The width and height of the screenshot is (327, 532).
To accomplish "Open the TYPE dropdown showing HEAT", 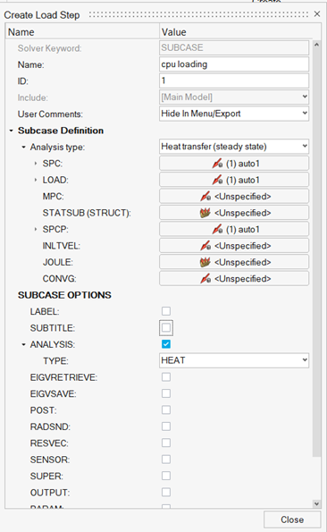I will point(234,360).
